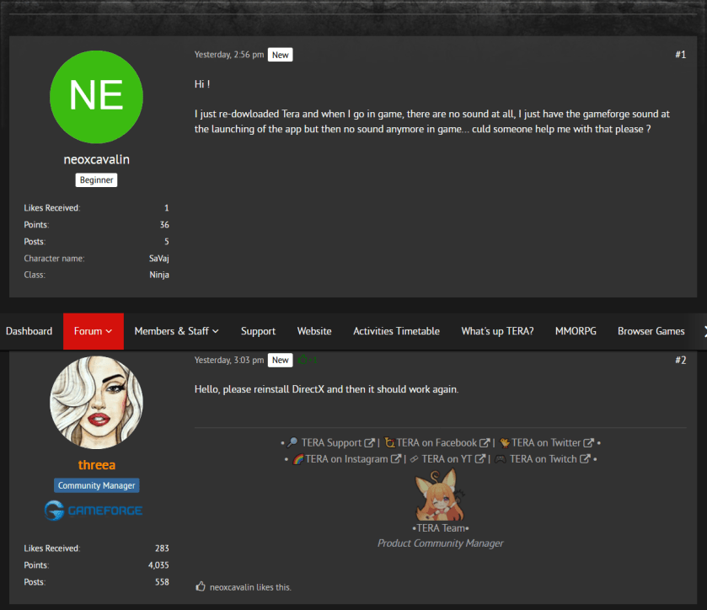Click the #1 post permalink
Viewport: 707px width, 610px height.
(680, 55)
